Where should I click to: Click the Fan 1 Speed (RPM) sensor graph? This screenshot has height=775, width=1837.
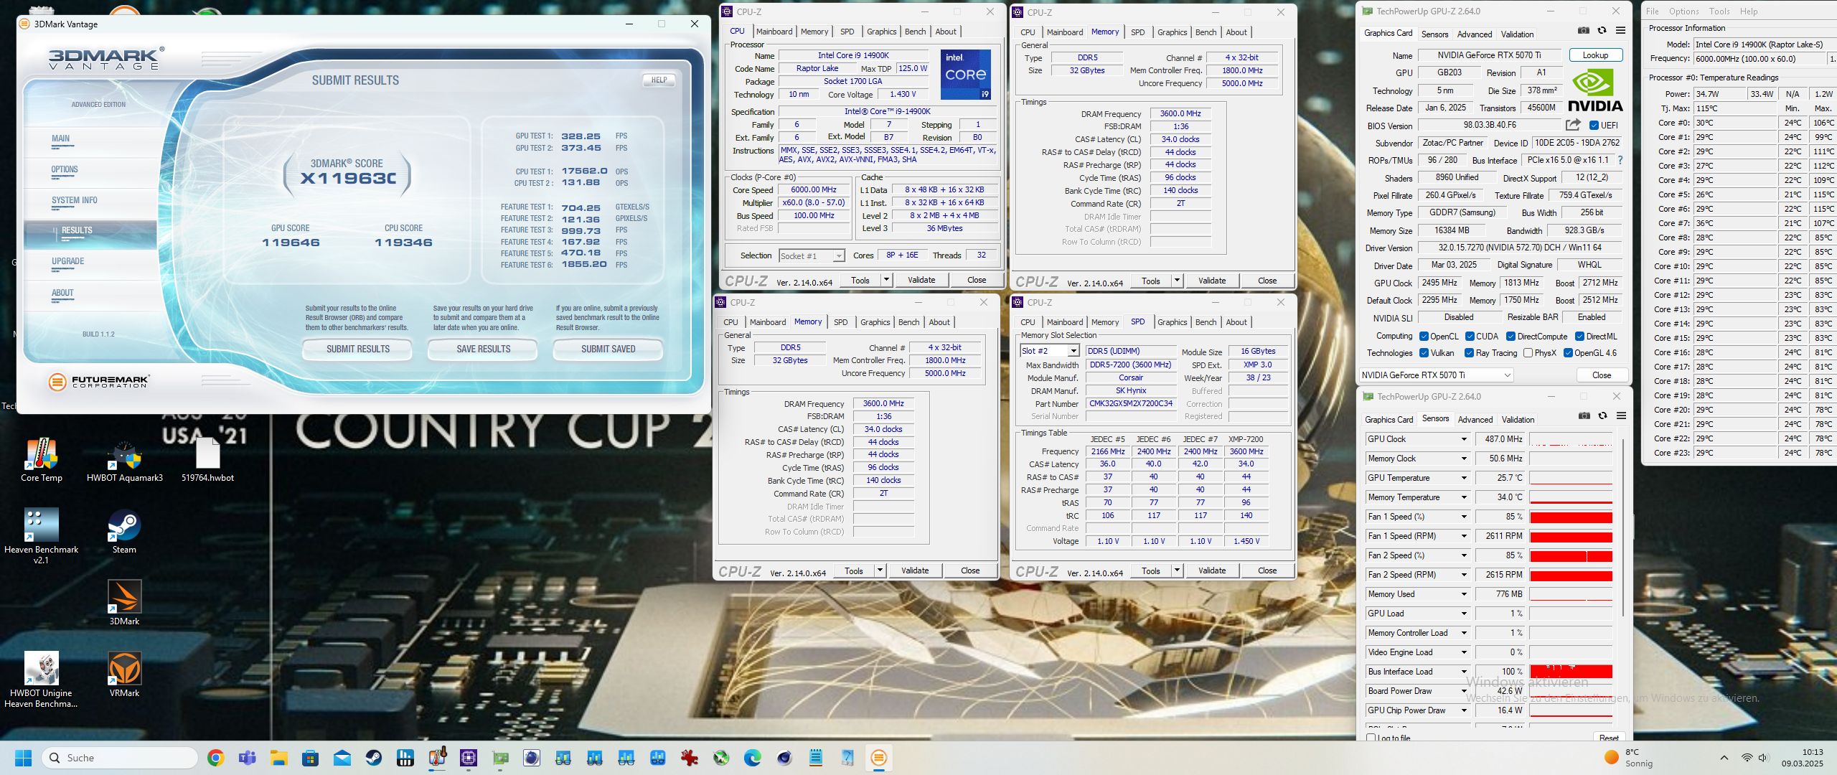coord(1571,536)
